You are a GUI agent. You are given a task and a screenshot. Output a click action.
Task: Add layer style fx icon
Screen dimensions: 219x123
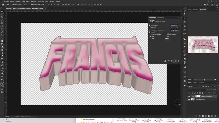[x=200, y=116]
